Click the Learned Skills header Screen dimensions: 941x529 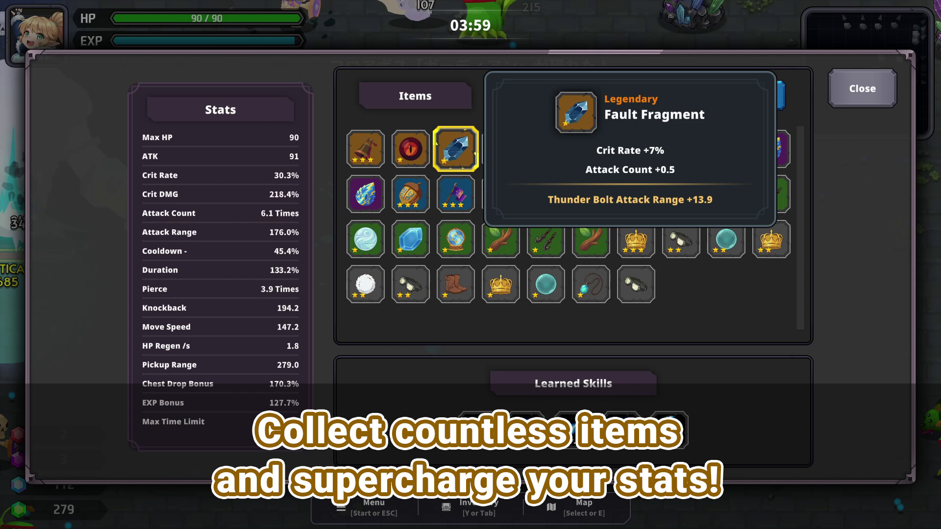point(573,383)
